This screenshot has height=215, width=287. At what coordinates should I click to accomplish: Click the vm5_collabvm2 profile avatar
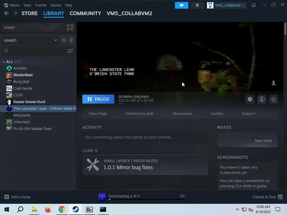click(x=210, y=5)
